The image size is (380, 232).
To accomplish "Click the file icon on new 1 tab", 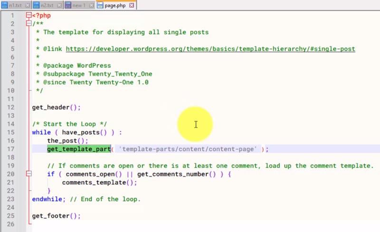I will pyautogui.click(x=68, y=5).
